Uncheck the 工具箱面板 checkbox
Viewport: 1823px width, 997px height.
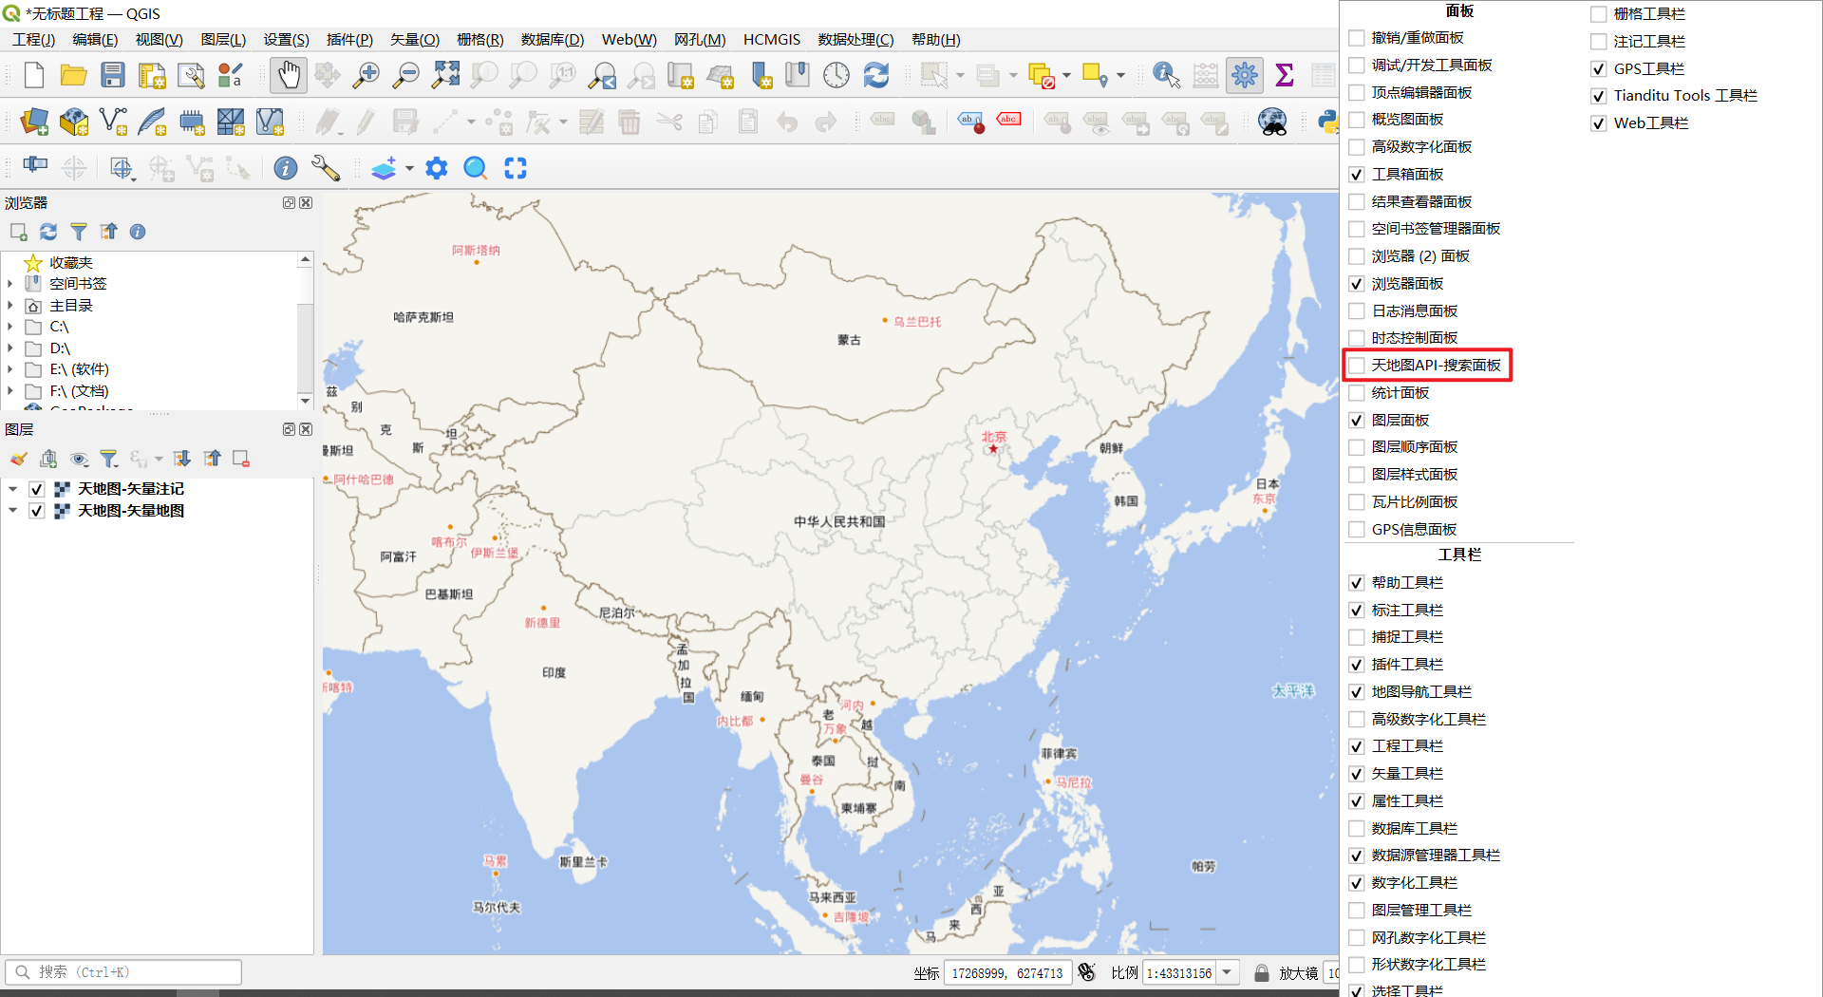(1357, 175)
